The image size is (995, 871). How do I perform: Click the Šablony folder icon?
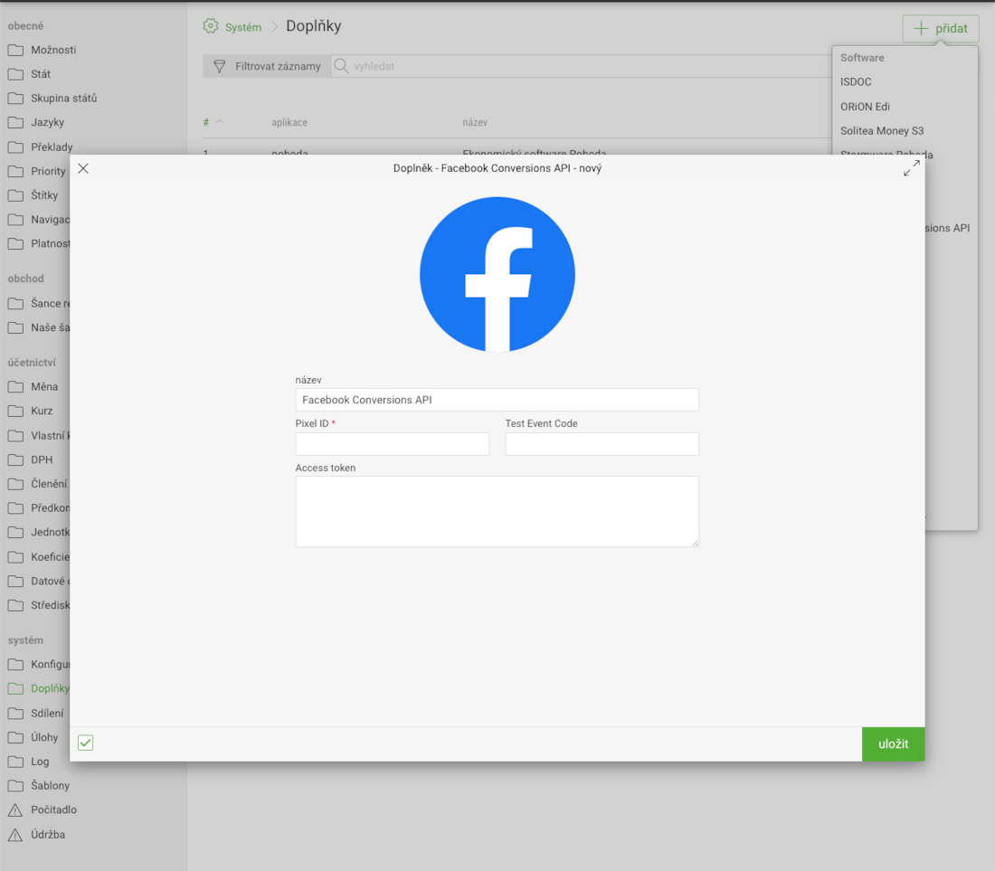pos(16,786)
